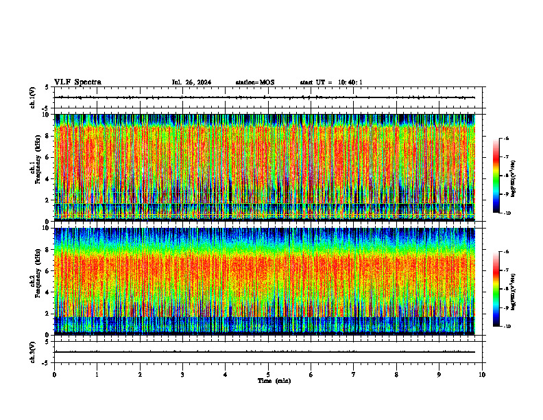Viewport: 543px width, 420px height.
Task: Click time axis tick label "3"
Action: 182,375
